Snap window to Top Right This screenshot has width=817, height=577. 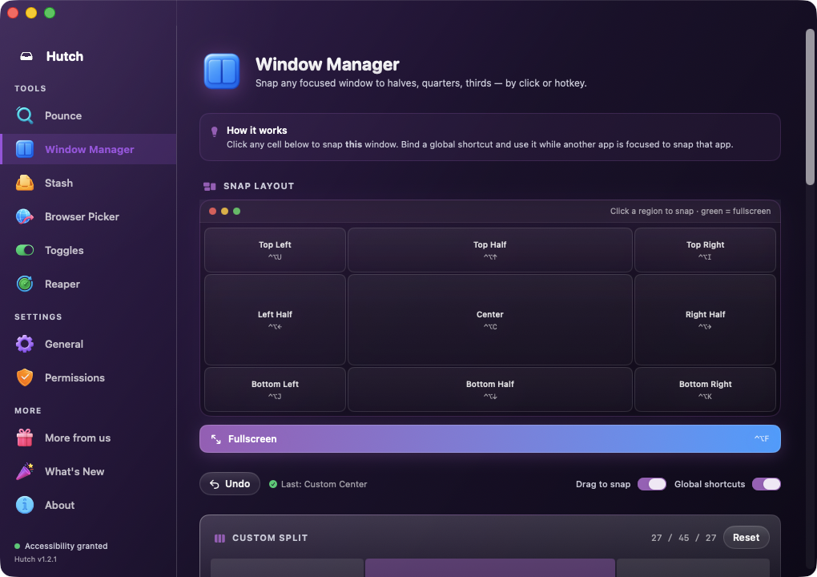(705, 250)
